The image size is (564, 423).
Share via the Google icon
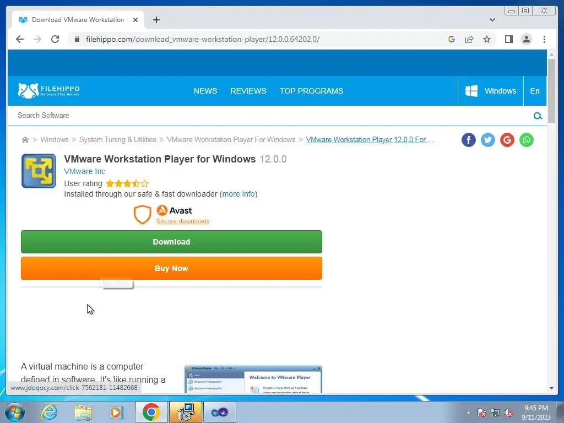[x=507, y=140]
